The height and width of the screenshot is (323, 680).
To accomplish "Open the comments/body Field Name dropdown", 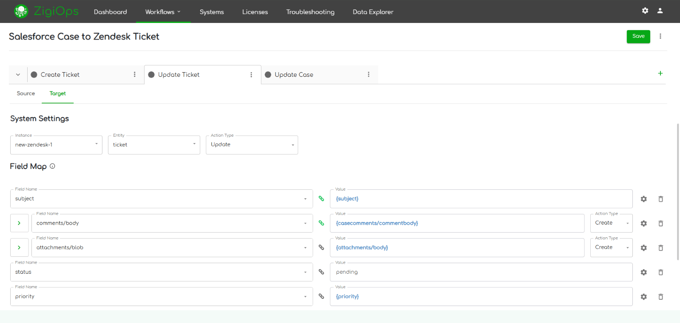I will pos(172,223).
